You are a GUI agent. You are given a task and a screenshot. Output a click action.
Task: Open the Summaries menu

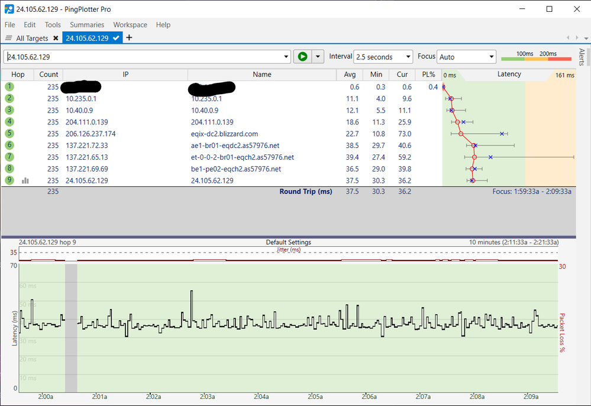click(x=87, y=25)
